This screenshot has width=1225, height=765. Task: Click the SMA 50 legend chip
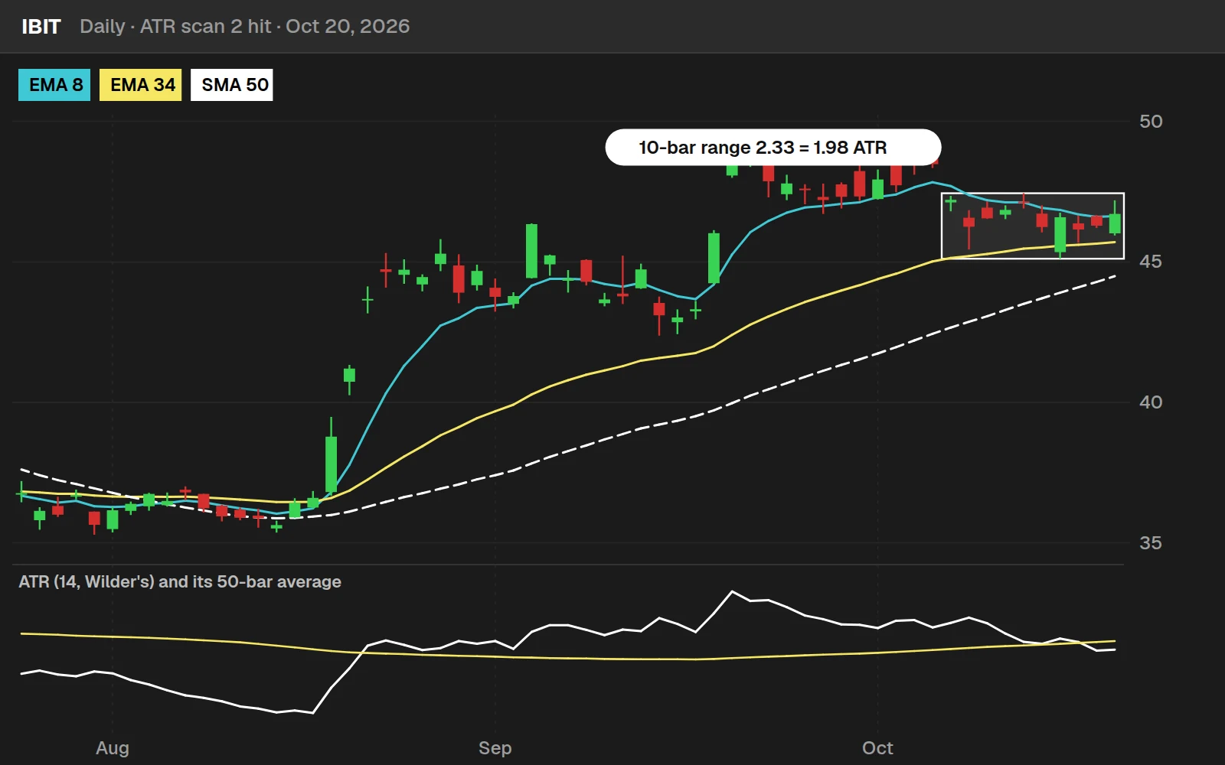pos(232,85)
